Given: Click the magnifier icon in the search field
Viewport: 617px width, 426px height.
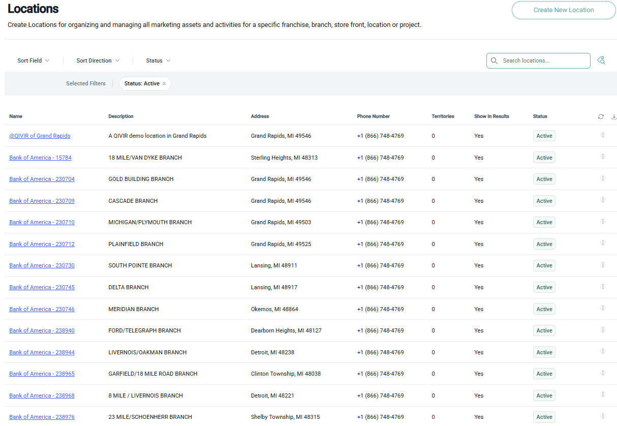Looking at the screenshot, I should click(494, 60).
